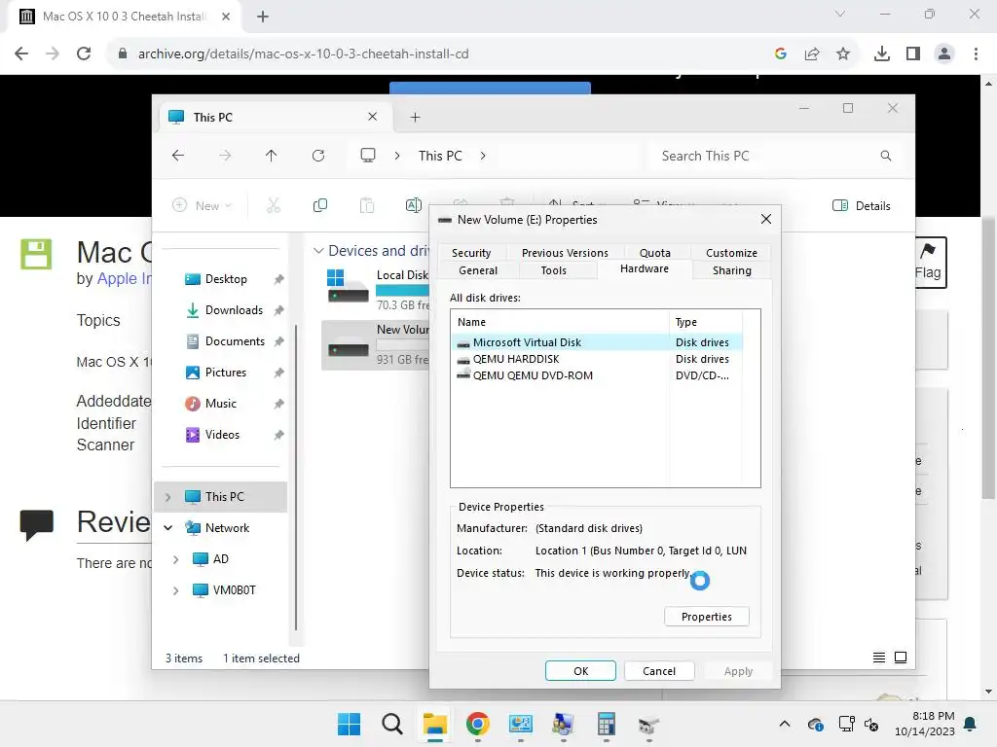The width and height of the screenshot is (997, 747).
Task: Open Windows Start menu
Action: pos(349,724)
